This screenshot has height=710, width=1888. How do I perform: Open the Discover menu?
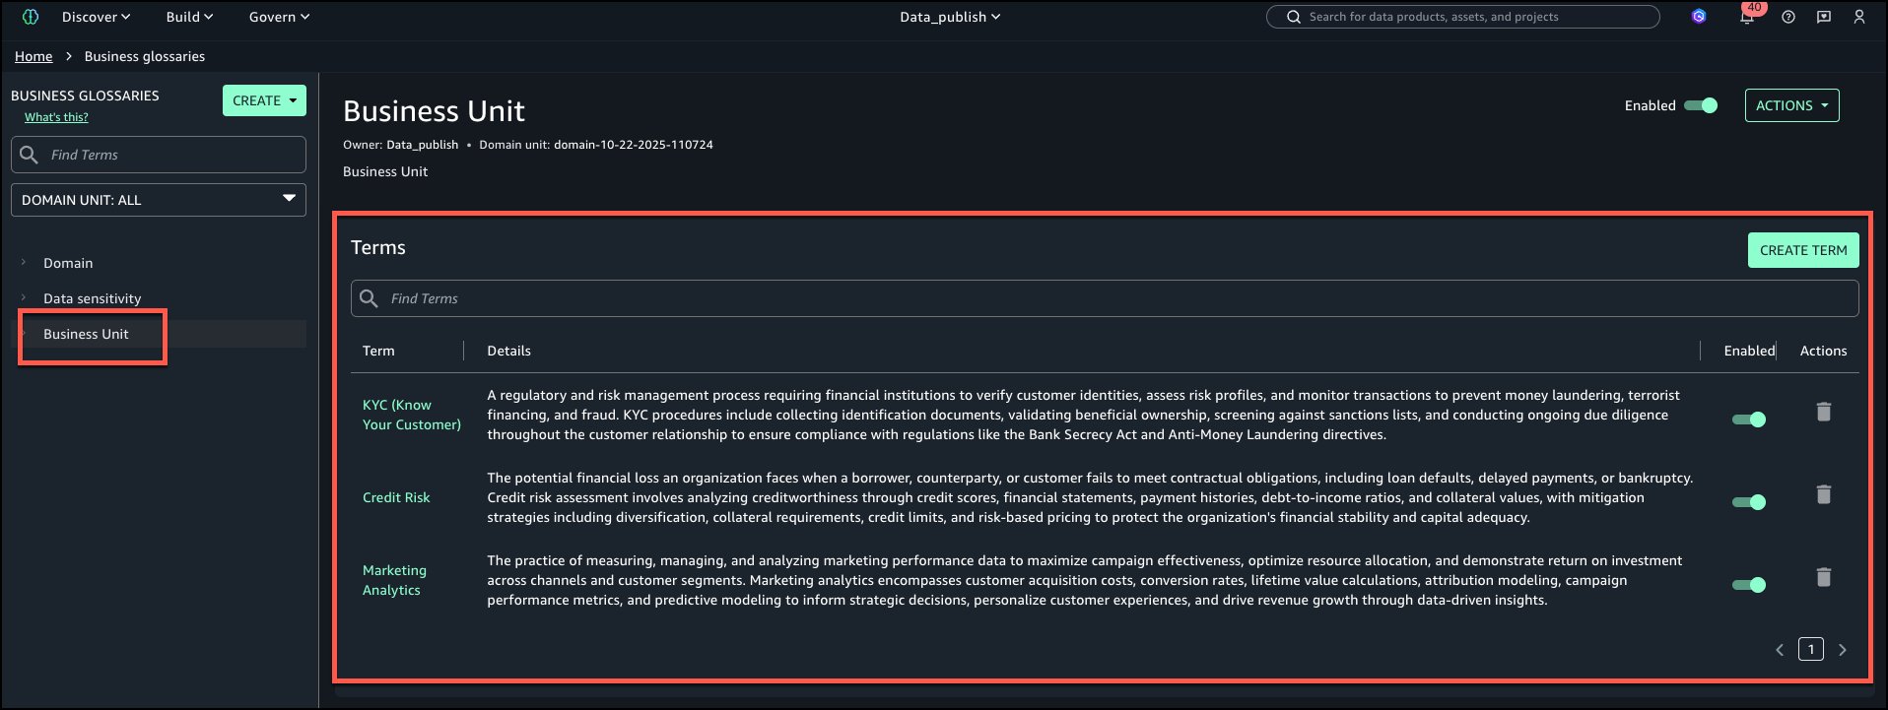96,17
